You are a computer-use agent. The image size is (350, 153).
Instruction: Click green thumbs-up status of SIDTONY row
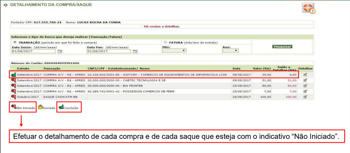click(14, 75)
